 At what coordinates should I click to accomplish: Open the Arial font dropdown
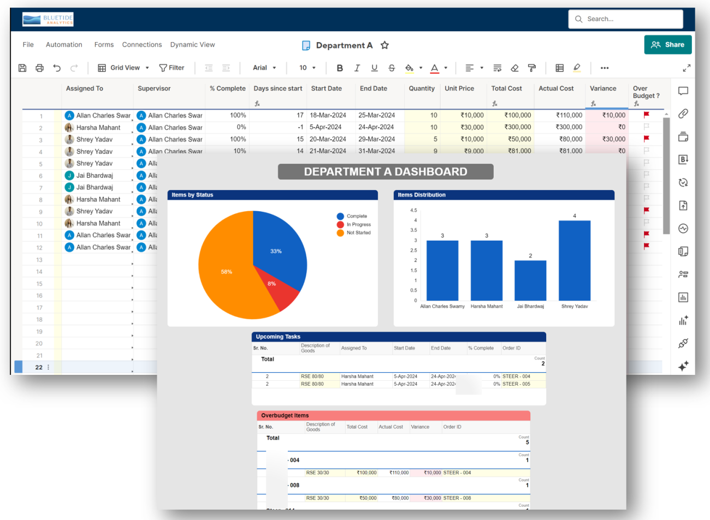pos(264,68)
